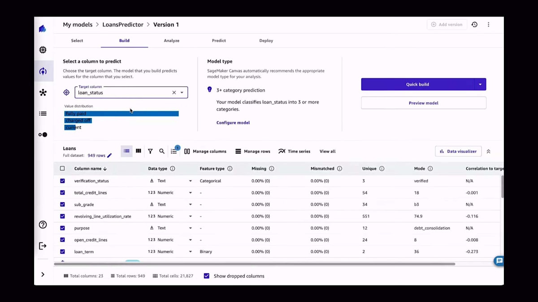538x302 pixels.
Task: Open data type dropdown for revolving_line_utilization_rate
Action: [190, 216]
